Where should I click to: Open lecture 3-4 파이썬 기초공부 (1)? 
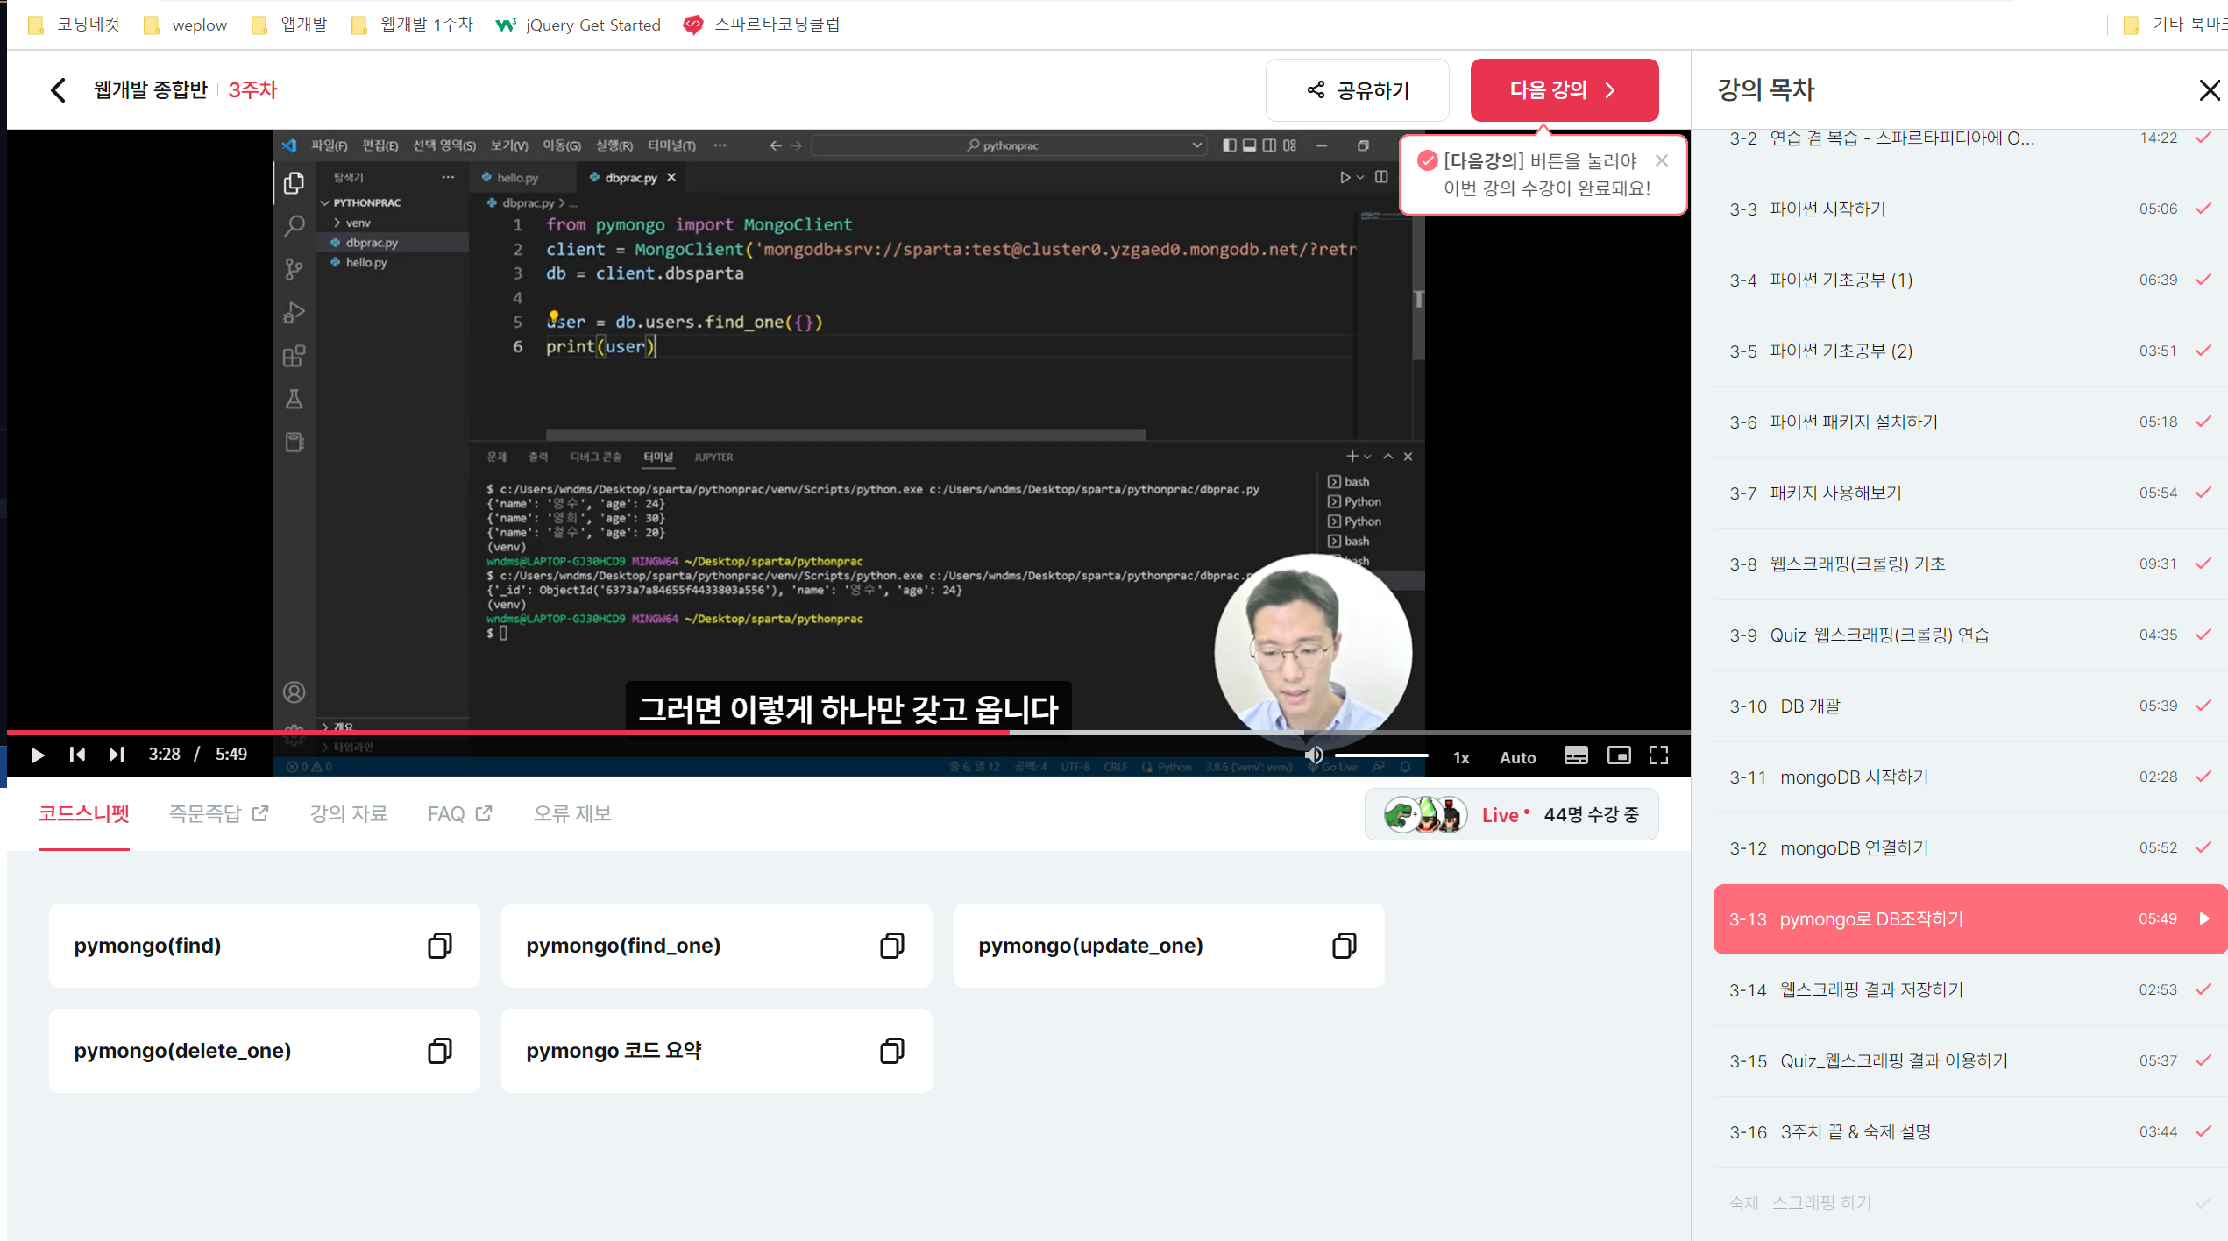coord(1970,280)
